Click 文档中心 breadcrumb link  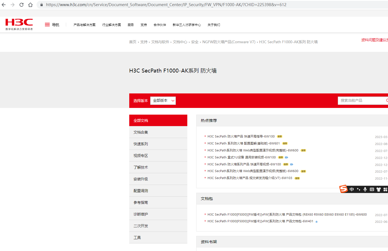(x=180, y=42)
